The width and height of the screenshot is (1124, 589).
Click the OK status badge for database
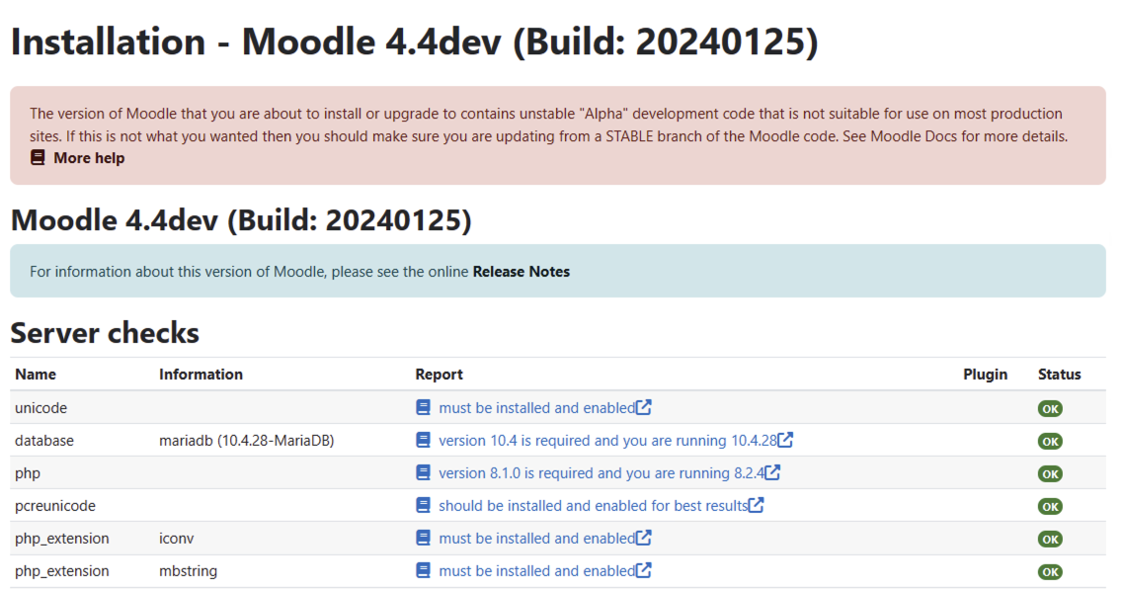point(1050,441)
